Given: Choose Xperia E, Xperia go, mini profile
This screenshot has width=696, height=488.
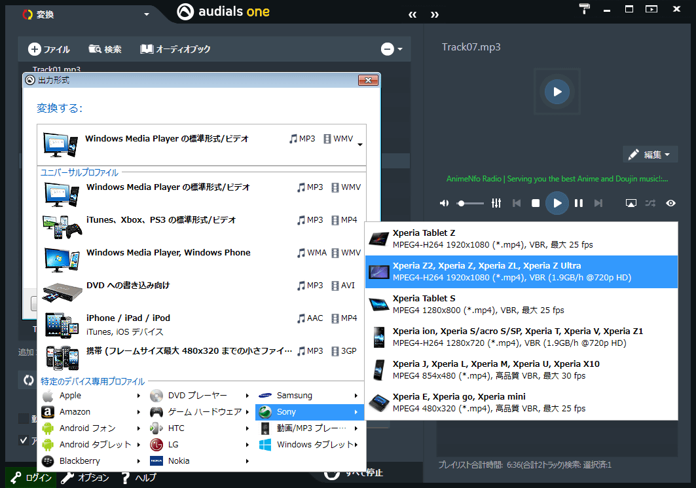Looking at the screenshot, I should 521,402.
